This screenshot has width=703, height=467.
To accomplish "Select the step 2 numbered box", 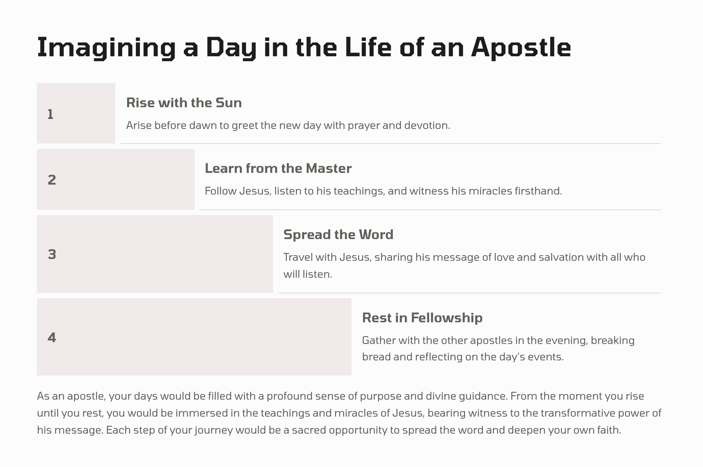I will pos(115,179).
